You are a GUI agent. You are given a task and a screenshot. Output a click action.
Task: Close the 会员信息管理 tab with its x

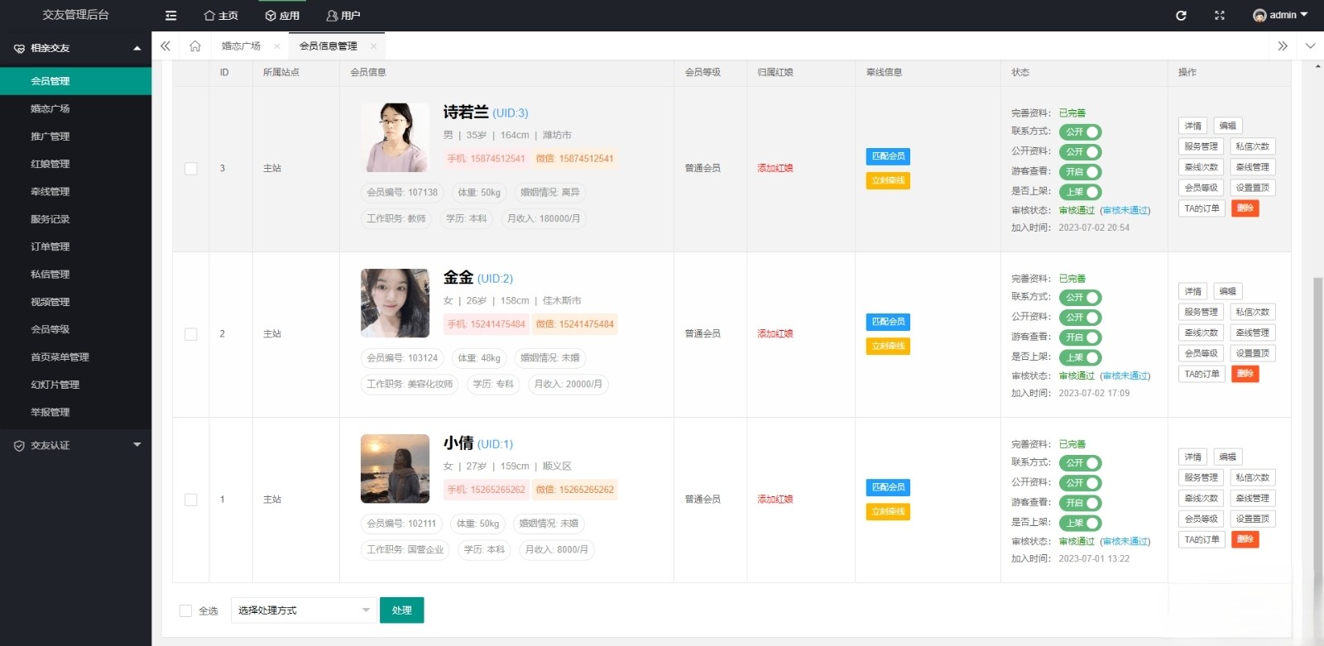point(374,46)
